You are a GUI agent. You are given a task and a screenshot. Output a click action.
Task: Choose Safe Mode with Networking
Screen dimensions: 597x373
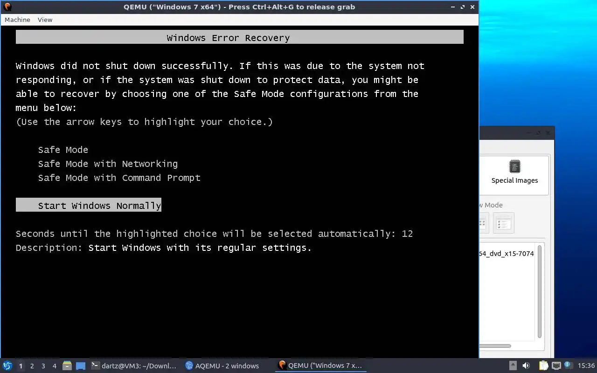point(108,164)
